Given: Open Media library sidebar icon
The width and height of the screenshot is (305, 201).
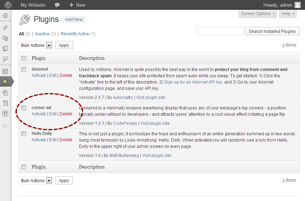Looking at the screenshot, I should (x=5, y=38).
